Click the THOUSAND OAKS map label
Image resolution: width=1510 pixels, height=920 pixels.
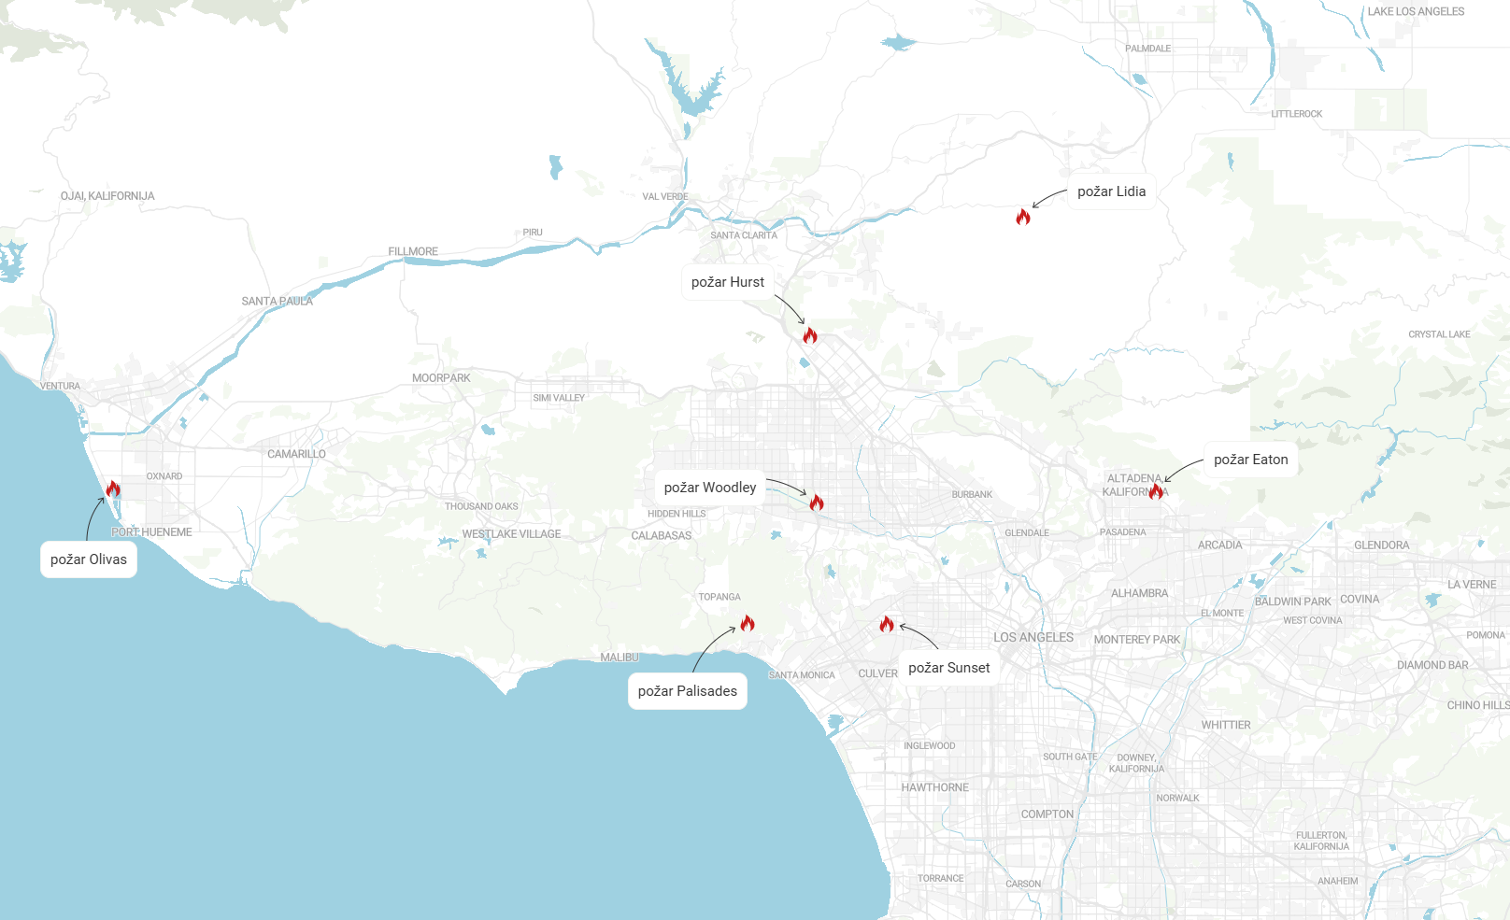(481, 506)
